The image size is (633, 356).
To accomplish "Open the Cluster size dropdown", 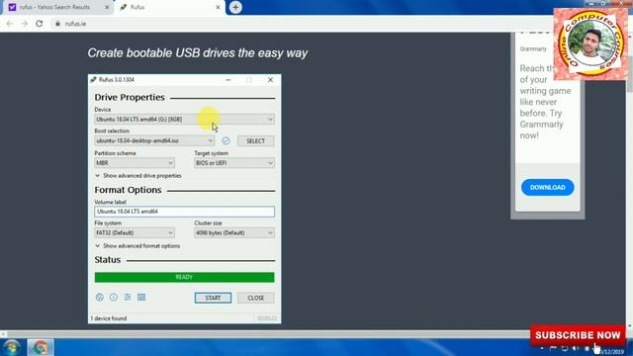I will [234, 233].
